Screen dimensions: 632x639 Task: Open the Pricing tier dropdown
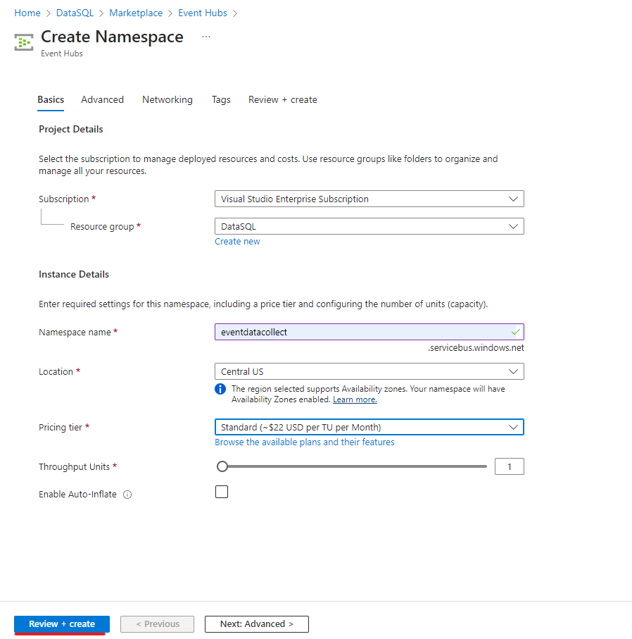[369, 427]
